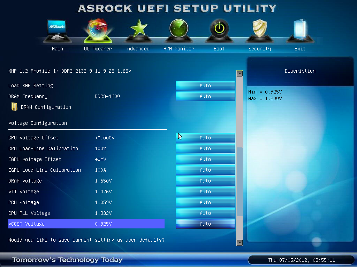Open the DRAM Configuration folder icon
The image size is (357, 267).
[14, 107]
